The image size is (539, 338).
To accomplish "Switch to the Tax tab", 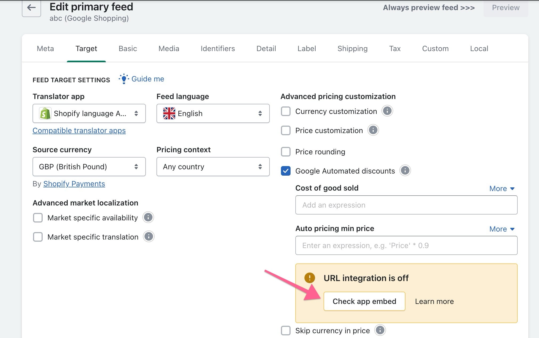I will click(395, 48).
